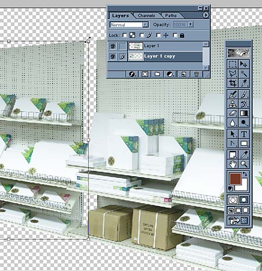Select the Crop tool
The width and height of the screenshot is (262, 271).
[233, 83]
